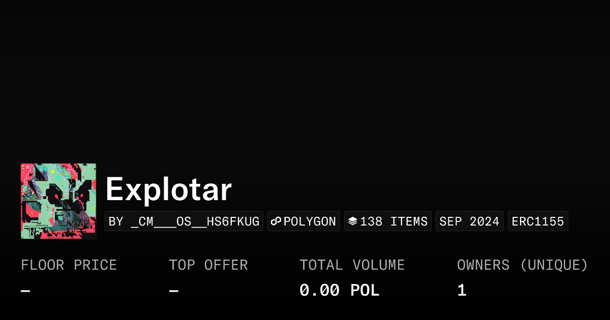Click the 138 ITEMS count text

(x=394, y=221)
